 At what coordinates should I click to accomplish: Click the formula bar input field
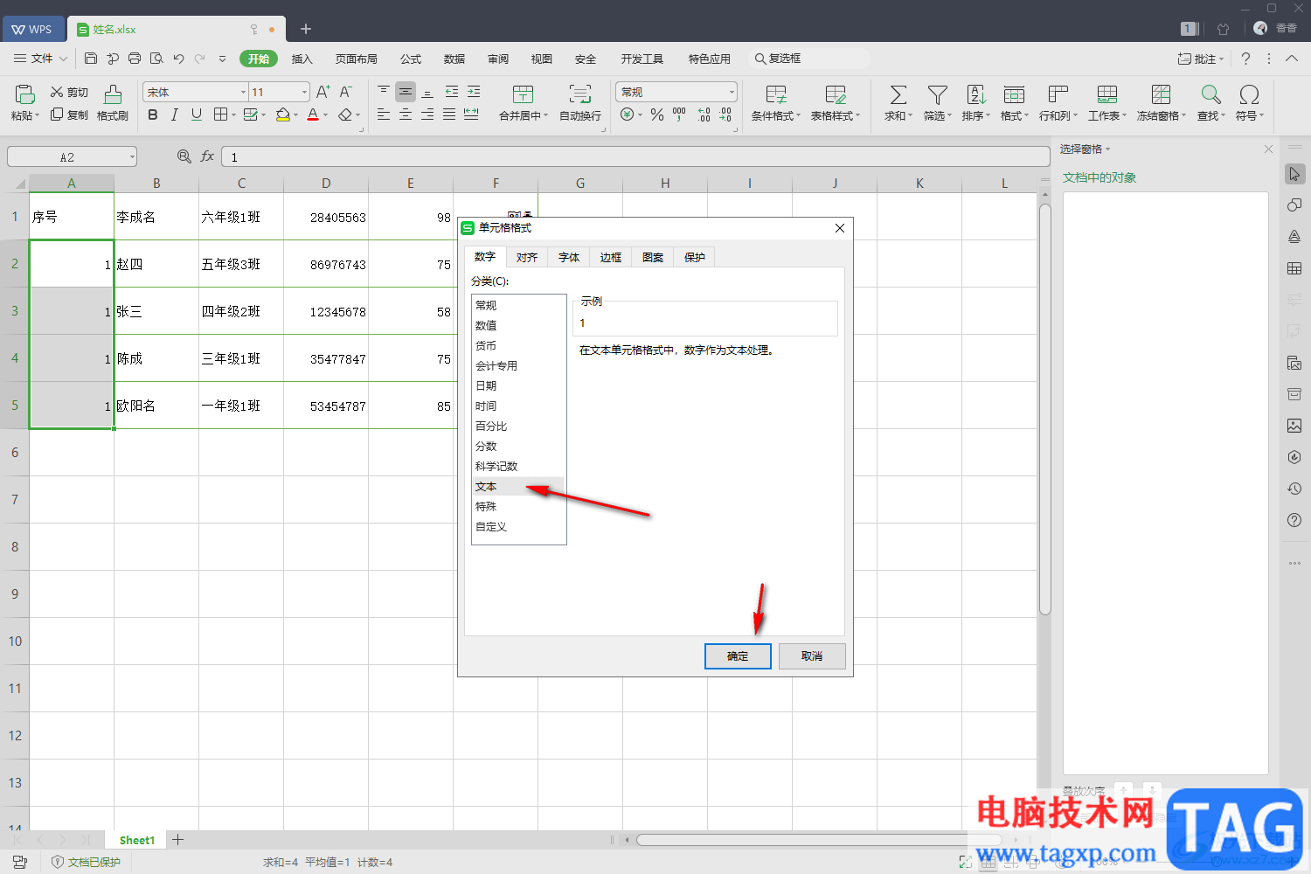[x=635, y=156]
